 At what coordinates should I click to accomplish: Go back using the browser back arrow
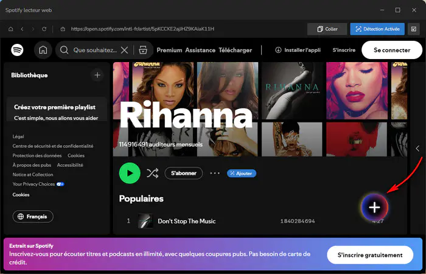coord(22,29)
